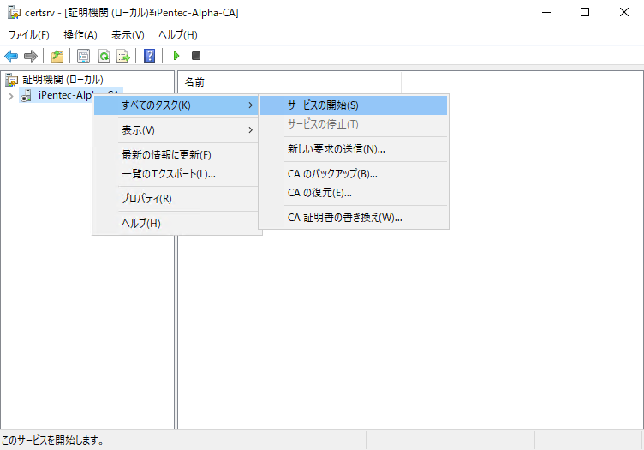
Task: Select CA の復元(E)...
Action: [354, 193]
